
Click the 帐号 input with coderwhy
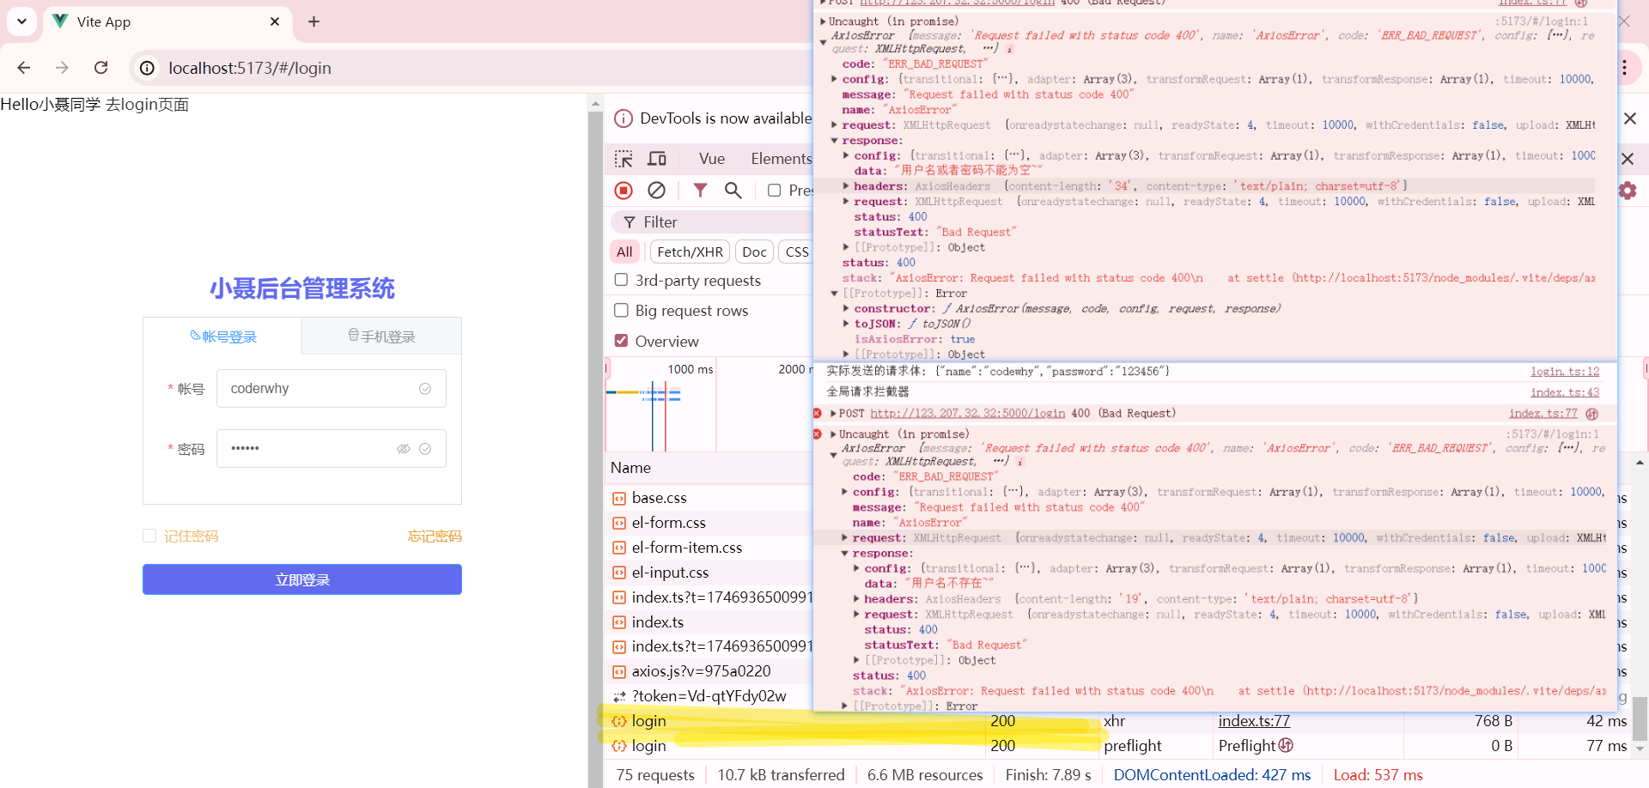click(x=331, y=389)
